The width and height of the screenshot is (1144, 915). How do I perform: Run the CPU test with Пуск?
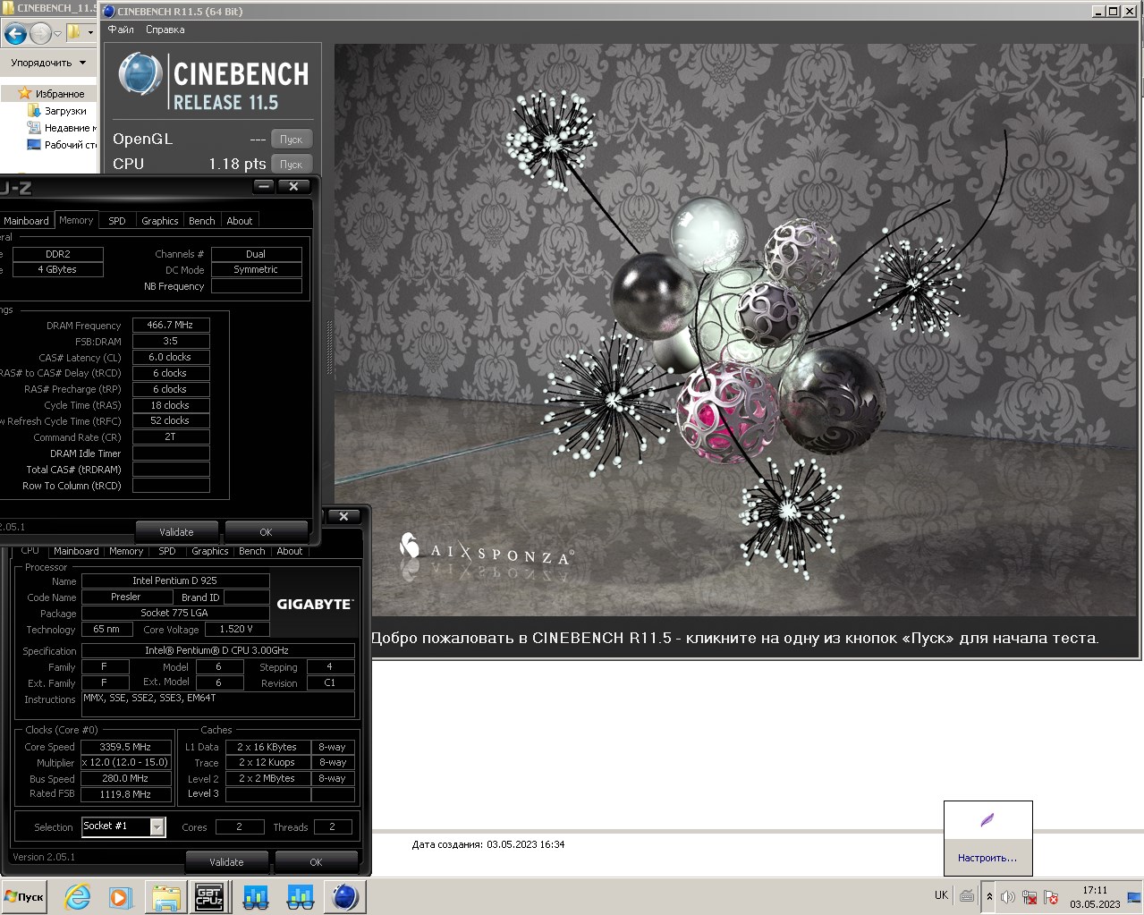coord(292,165)
